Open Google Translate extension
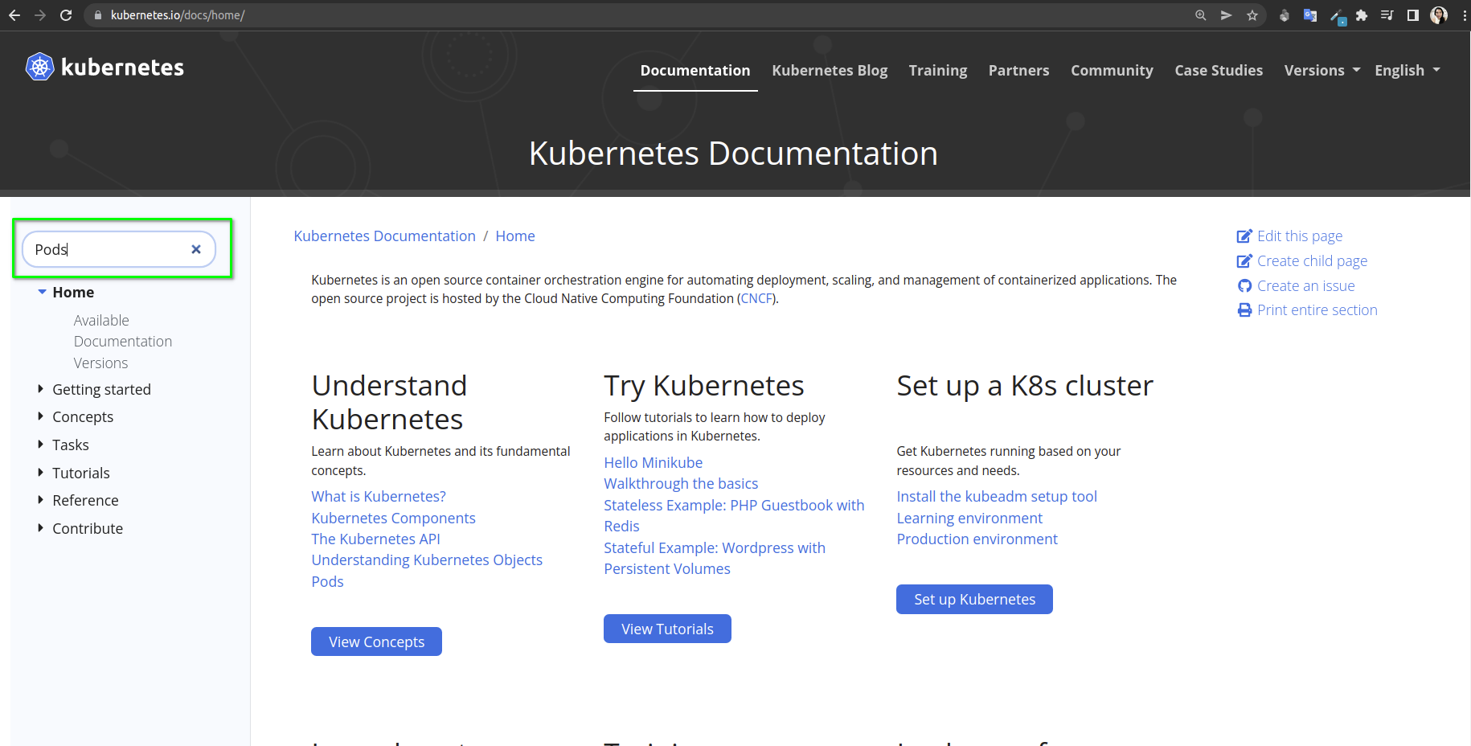 click(x=1310, y=15)
